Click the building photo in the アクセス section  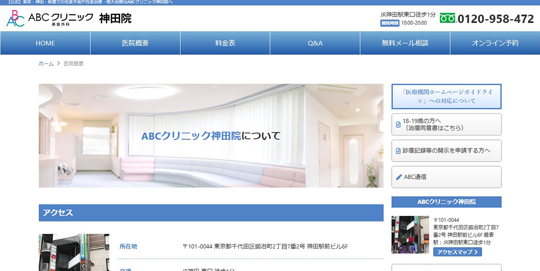[74, 252]
